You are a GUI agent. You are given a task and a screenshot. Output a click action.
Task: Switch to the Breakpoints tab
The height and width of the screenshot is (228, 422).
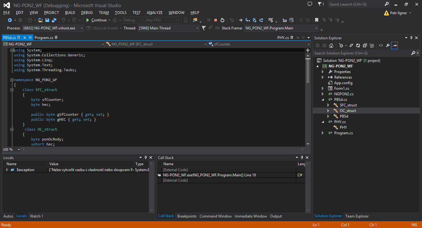pyautogui.click(x=187, y=216)
